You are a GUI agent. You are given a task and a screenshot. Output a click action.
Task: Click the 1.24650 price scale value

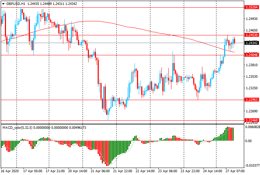pos(252,30)
